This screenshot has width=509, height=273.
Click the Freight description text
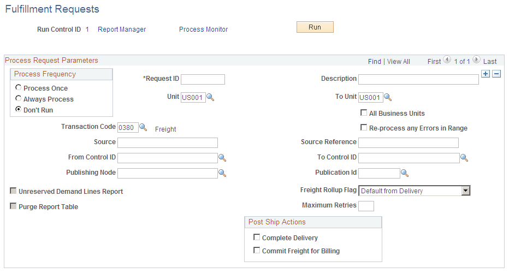(165, 129)
